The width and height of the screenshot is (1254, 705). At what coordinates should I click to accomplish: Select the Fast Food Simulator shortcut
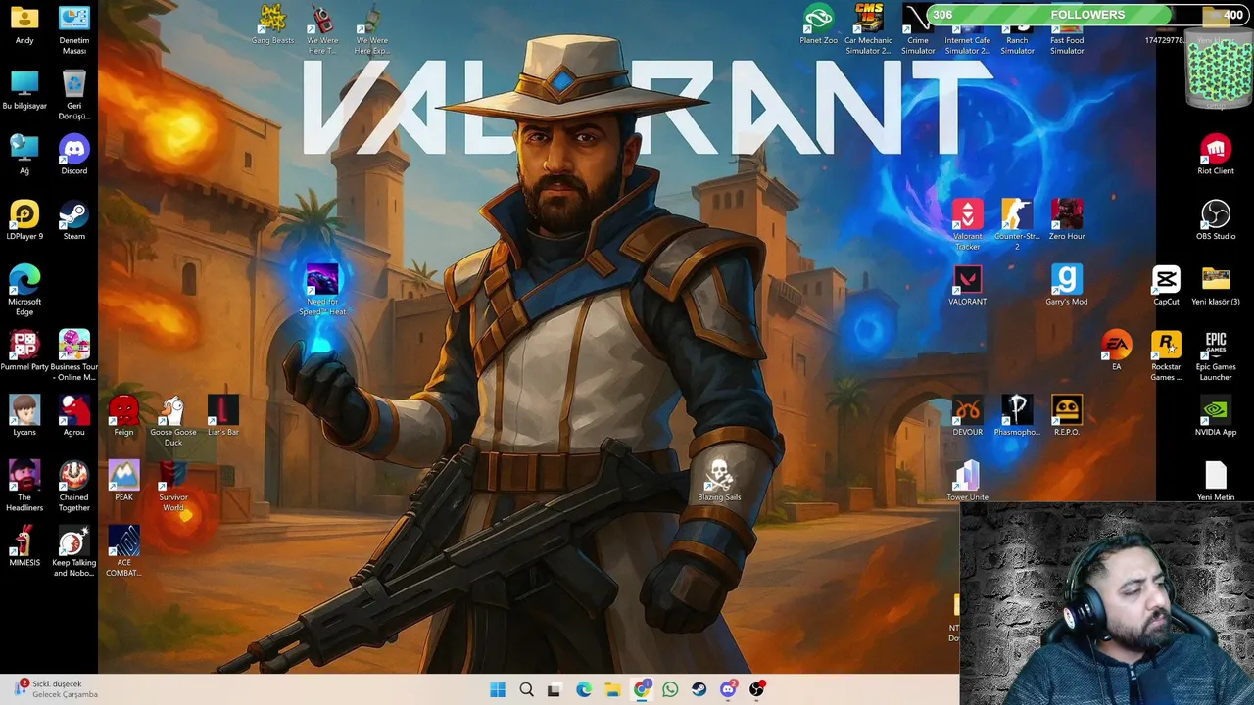pyautogui.click(x=1067, y=30)
